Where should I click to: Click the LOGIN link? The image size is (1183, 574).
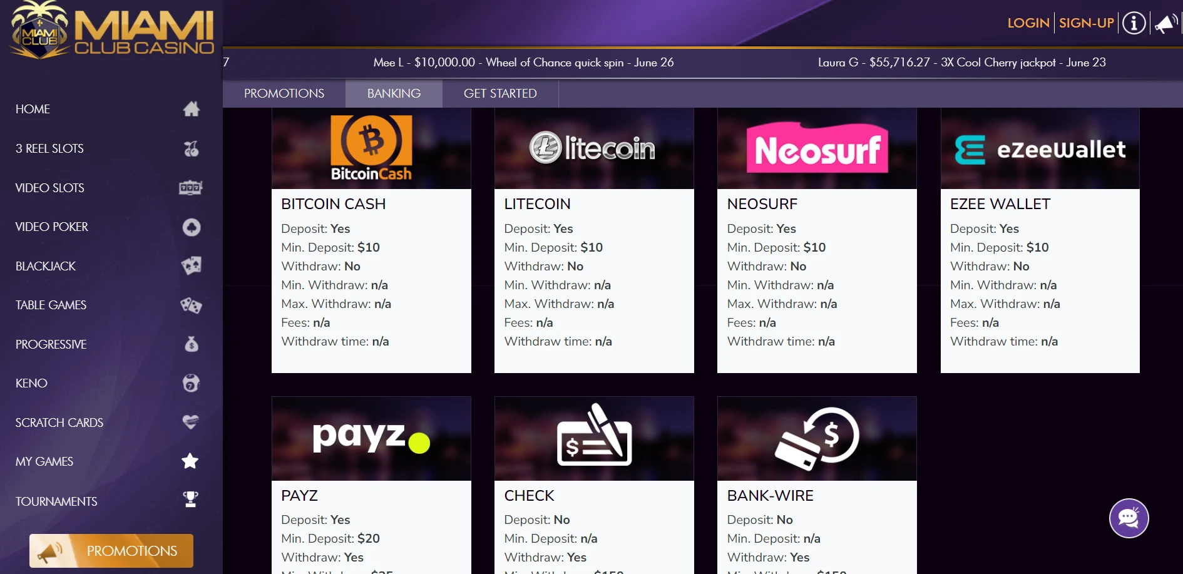tap(1028, 23)
